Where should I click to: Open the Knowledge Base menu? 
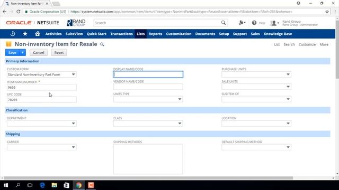[278, 34]
